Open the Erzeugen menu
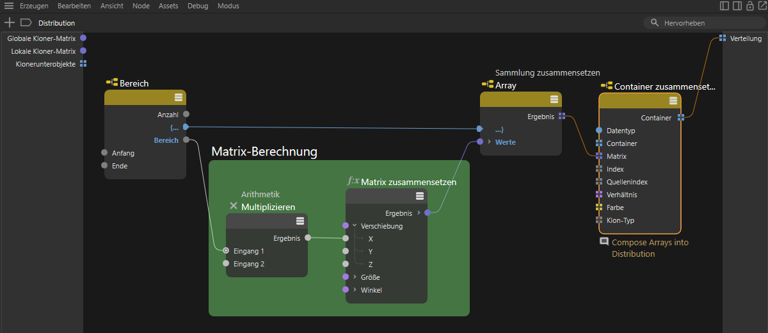768x333 pixels. pos(34,6)
